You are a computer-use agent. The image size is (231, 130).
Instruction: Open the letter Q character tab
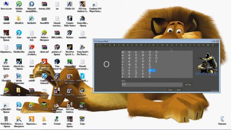pos(181,45)
